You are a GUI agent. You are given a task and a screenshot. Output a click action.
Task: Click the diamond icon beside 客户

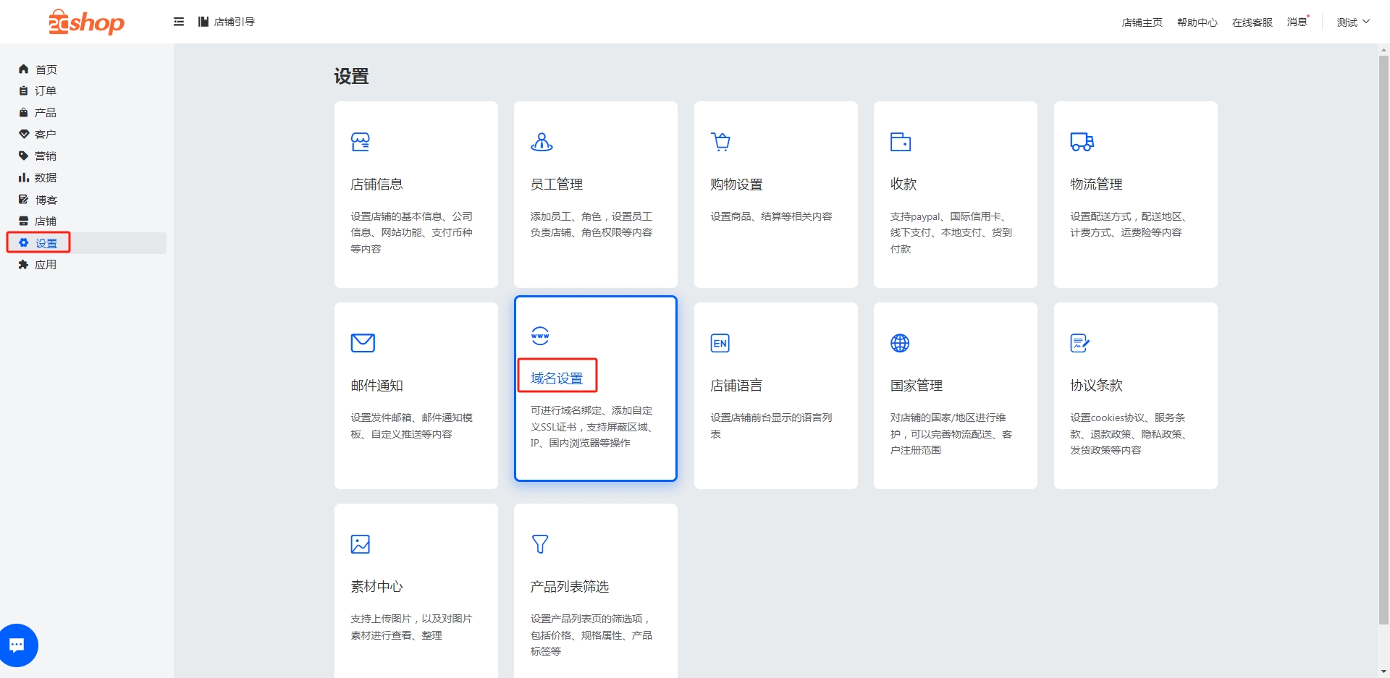pos(23,135)
